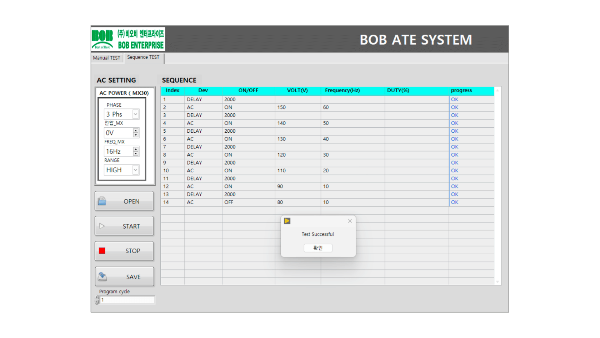
Task: Start the sequence with START button
Action: 124,226
